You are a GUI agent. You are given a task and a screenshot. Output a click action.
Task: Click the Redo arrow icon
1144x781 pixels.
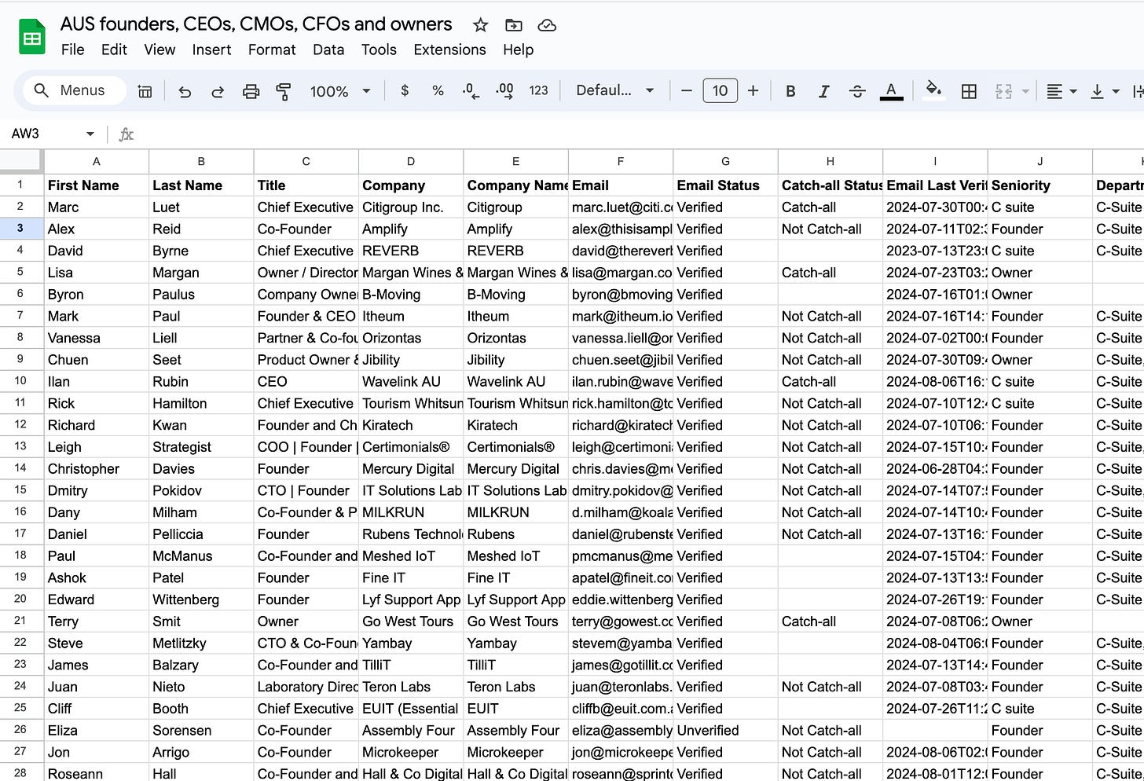coord(218,91)
